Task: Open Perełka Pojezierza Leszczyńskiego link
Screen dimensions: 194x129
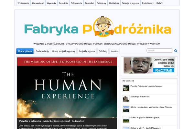Action: [146, 86]
